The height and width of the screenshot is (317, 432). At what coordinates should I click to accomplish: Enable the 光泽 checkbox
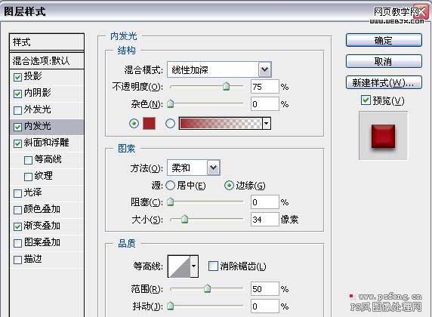(x=17, y=193)
